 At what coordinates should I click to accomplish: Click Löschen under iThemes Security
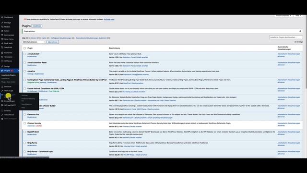pyautogui.click(x=39, y=126)
